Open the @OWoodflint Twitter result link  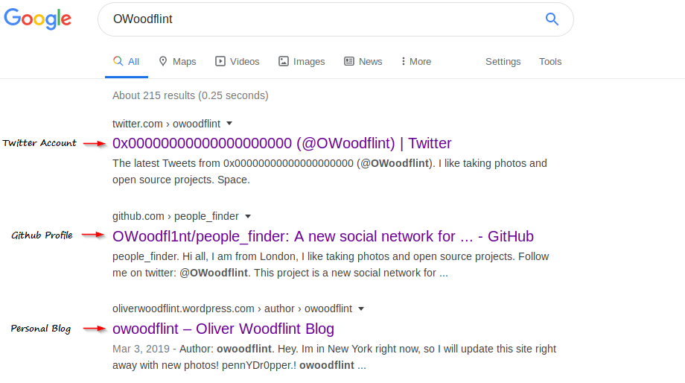point(282,143)
